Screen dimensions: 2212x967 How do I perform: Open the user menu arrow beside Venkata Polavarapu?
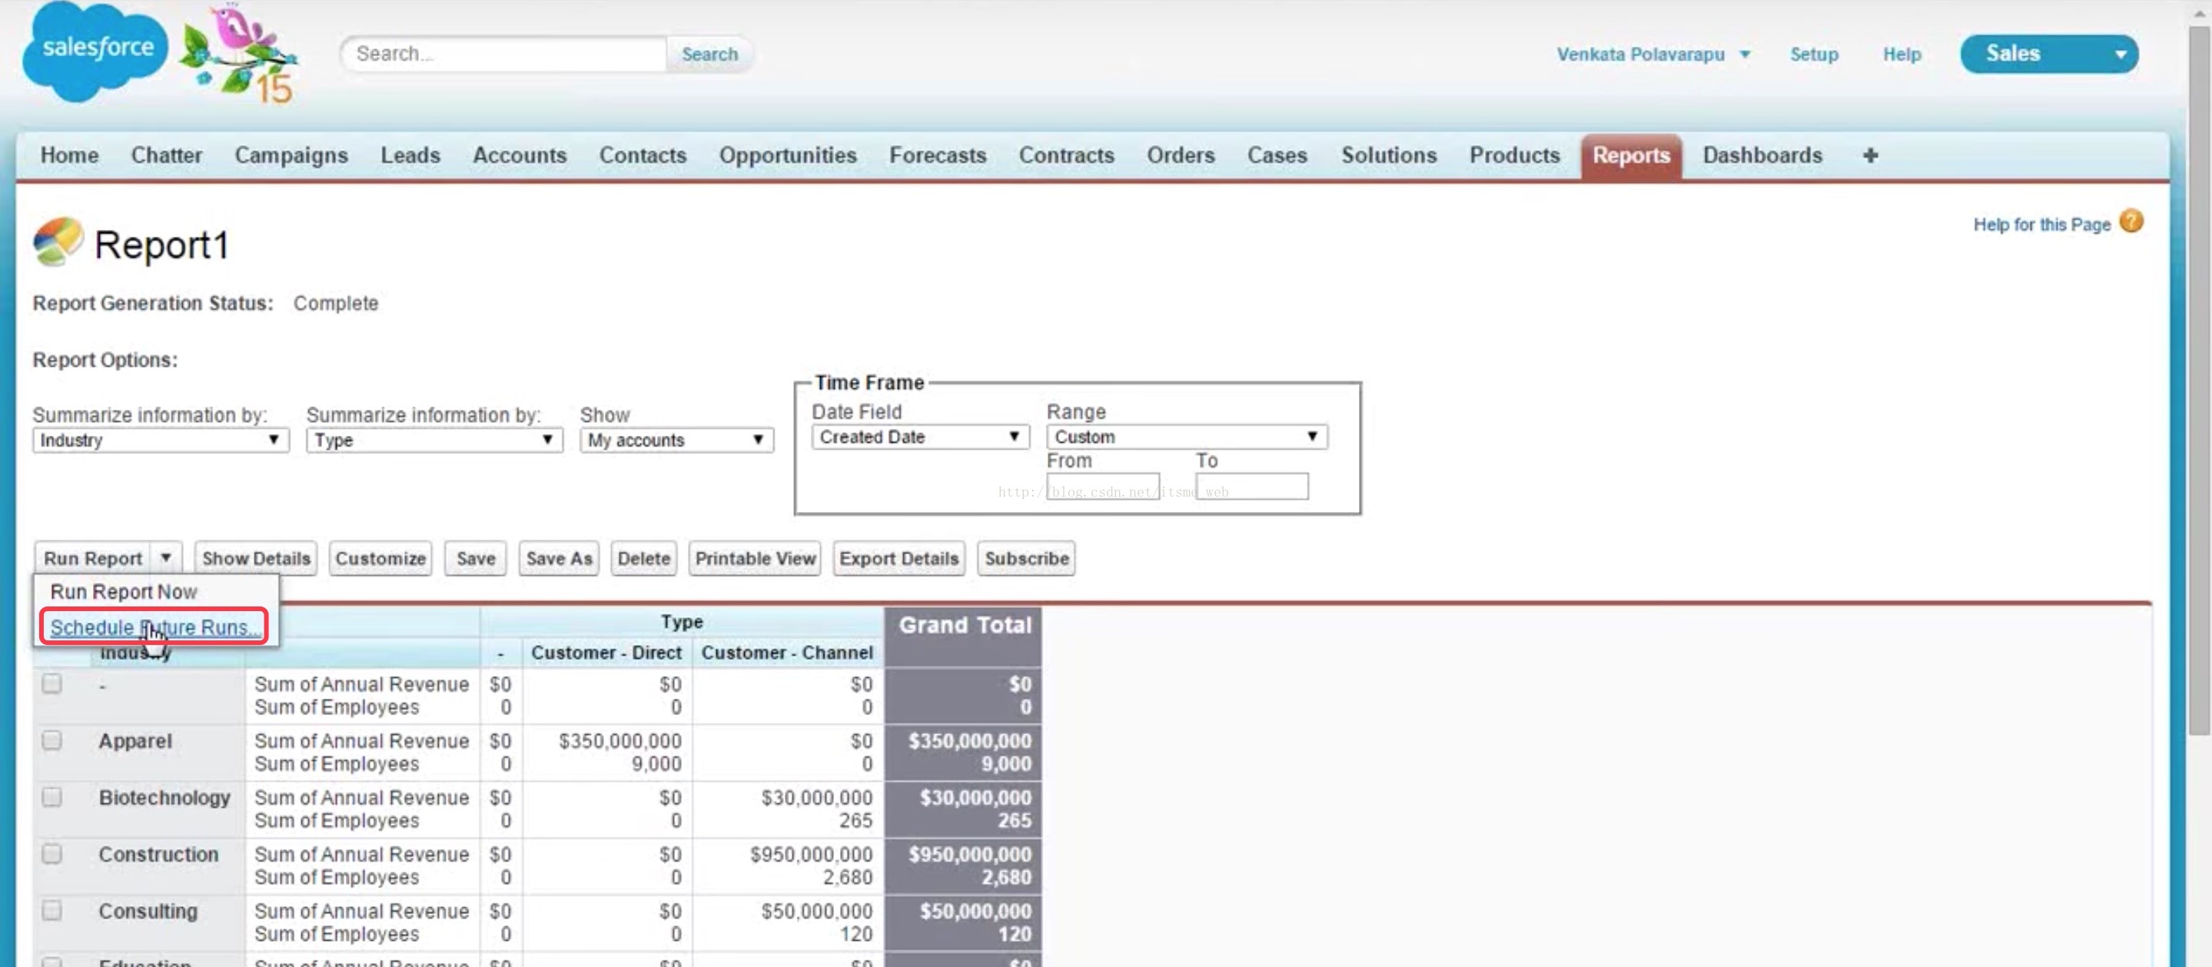[1745, 54]
